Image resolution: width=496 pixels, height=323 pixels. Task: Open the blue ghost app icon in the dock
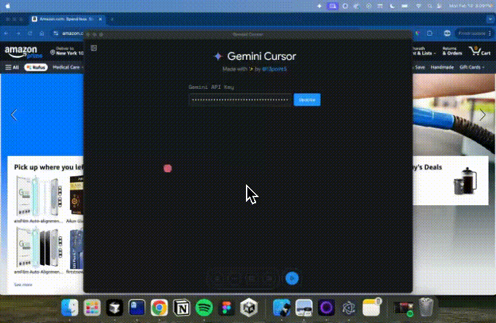(137, 308)
